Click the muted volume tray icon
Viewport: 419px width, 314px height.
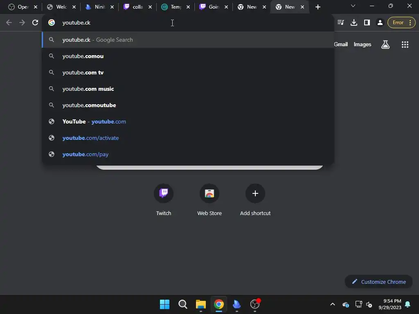[369, 304]
